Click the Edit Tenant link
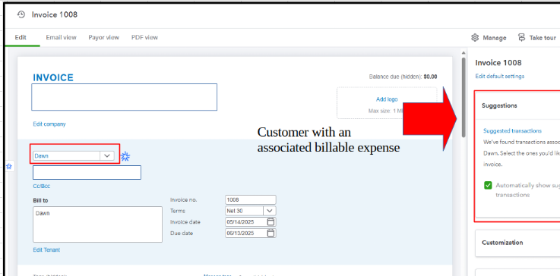Image resolution: width=560 pixels, height=276 pixels. [46, 250]
